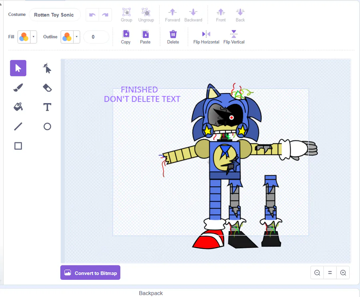The height and width of the screenshot is (297, 360).
Task: Pick the Brush tool
Action: [x=18, y=88]
